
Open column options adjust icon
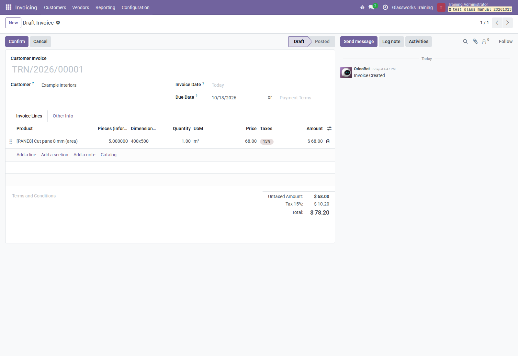[329, 128]
